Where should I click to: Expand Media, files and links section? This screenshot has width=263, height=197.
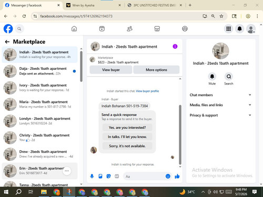coord(220,105)
